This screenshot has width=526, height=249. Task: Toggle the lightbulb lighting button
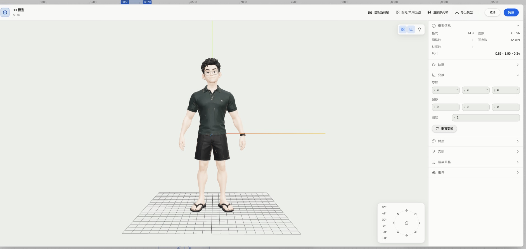(420, 29)
